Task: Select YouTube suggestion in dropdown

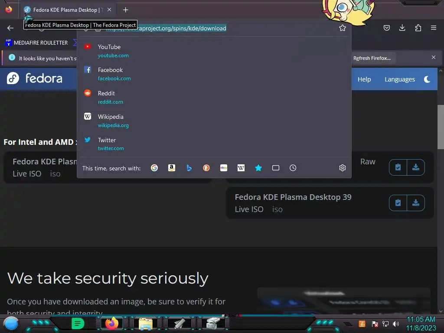Action: tap(214, 51)
